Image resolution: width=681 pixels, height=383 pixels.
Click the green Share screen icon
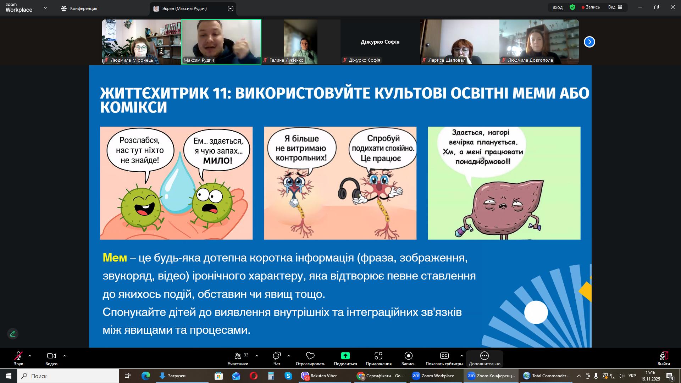pyautogui.click(x=345, y=356)
